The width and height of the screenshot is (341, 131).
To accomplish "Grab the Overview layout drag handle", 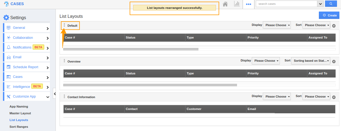I will 64,61.
